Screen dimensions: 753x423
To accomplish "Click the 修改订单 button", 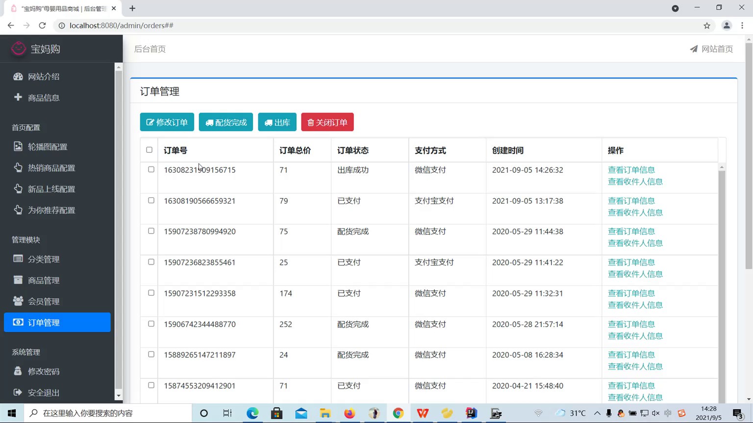I will pos(167,122).
